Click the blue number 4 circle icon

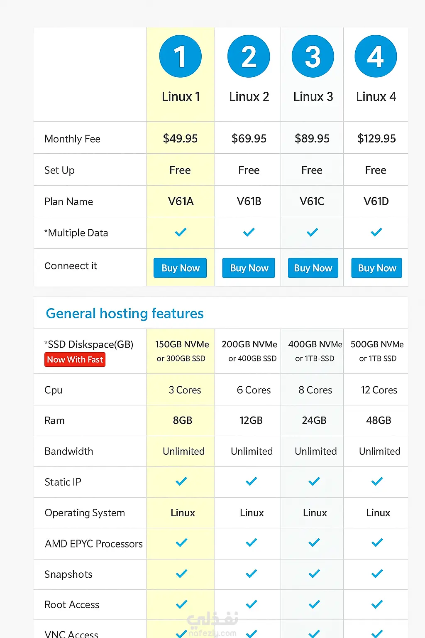pos(376,56)
